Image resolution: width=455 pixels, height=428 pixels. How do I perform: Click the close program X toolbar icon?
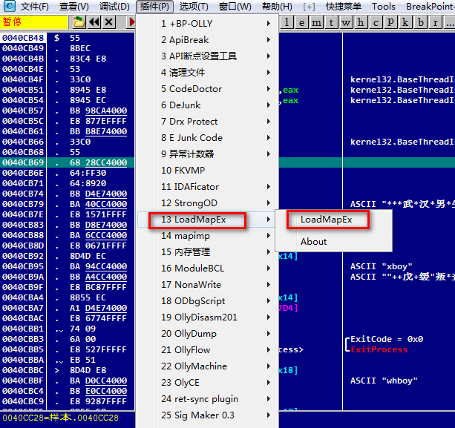pyautogui.click(x=109, y=22)
